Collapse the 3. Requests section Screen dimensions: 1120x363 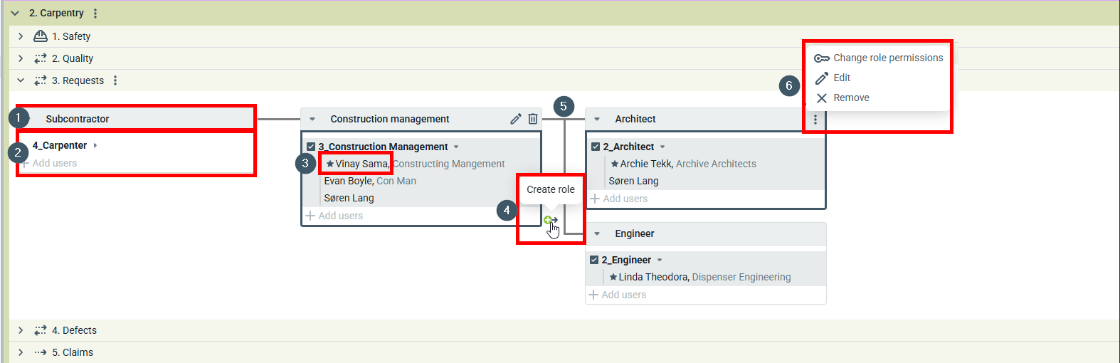tap(21, 80)
